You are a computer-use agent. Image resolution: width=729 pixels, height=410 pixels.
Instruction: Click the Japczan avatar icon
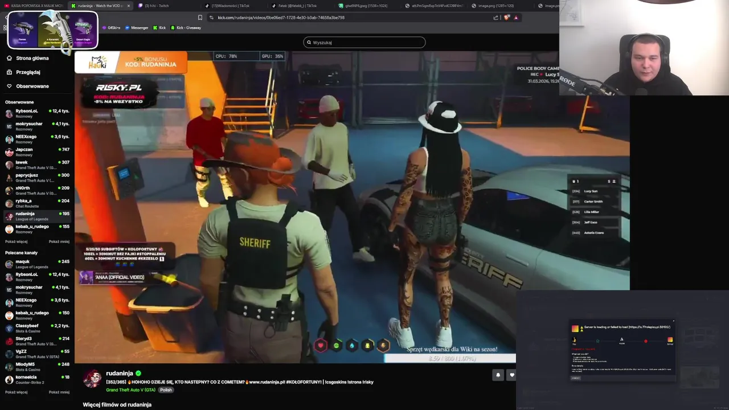9,152
